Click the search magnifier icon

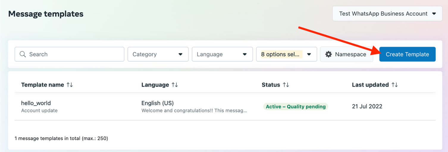pyautogui.click(x=23, y=54)
